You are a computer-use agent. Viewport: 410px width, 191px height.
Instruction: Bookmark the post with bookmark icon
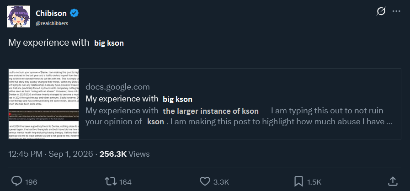point(298,181)
